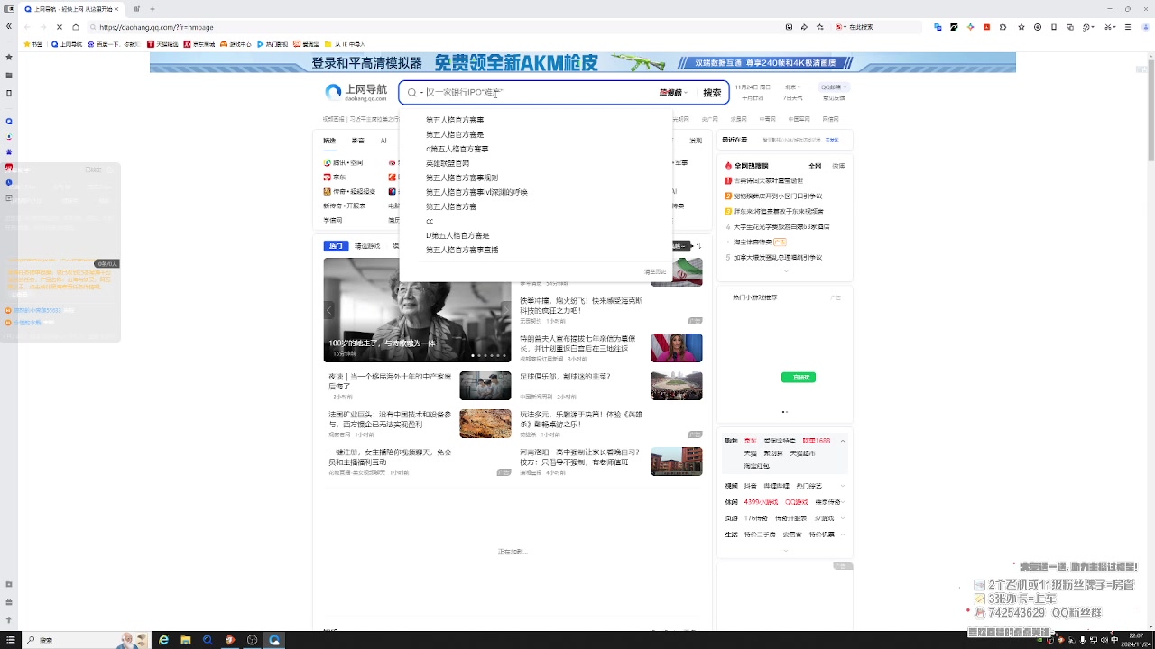Switch to 精选 tab
1155x649 pixels.
point(329,141)
